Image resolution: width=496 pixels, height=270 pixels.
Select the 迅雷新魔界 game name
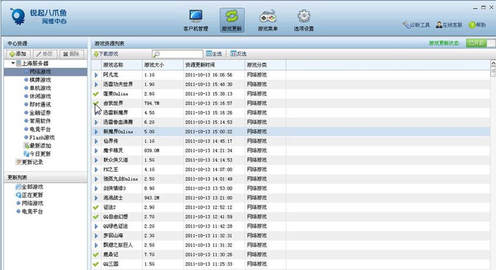click(x=116, y=112)
